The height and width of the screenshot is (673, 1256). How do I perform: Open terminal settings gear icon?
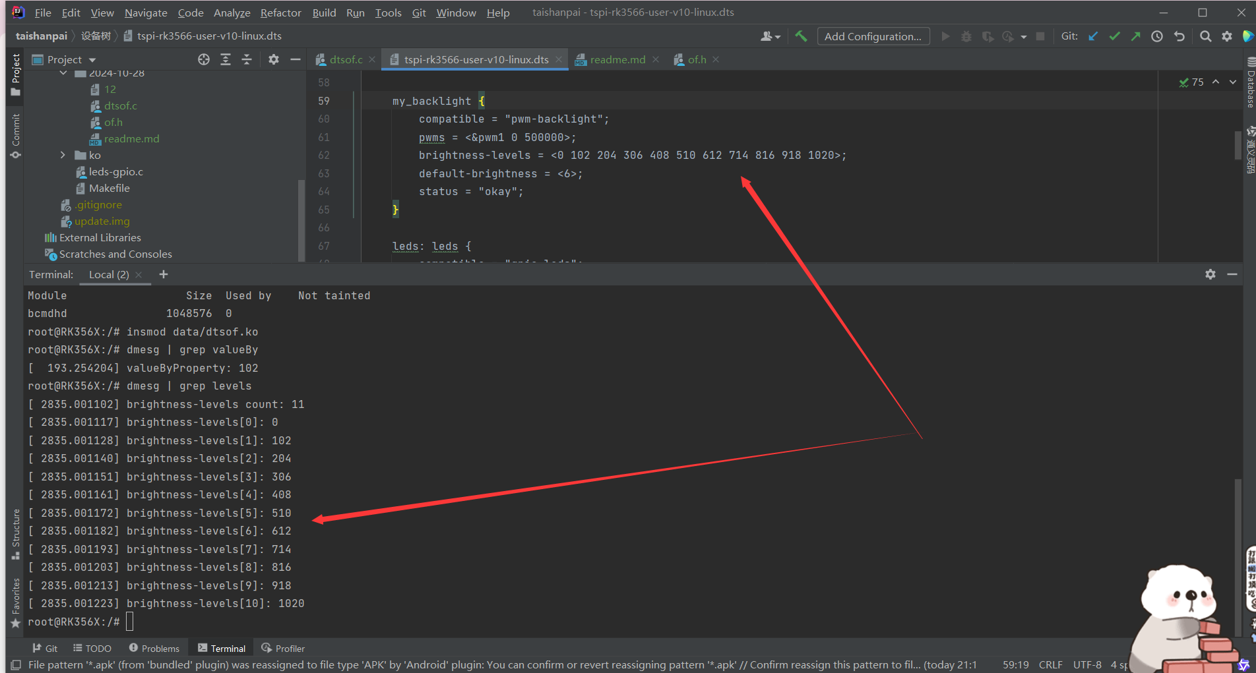pyautogui.click(x=1210, y=274)
